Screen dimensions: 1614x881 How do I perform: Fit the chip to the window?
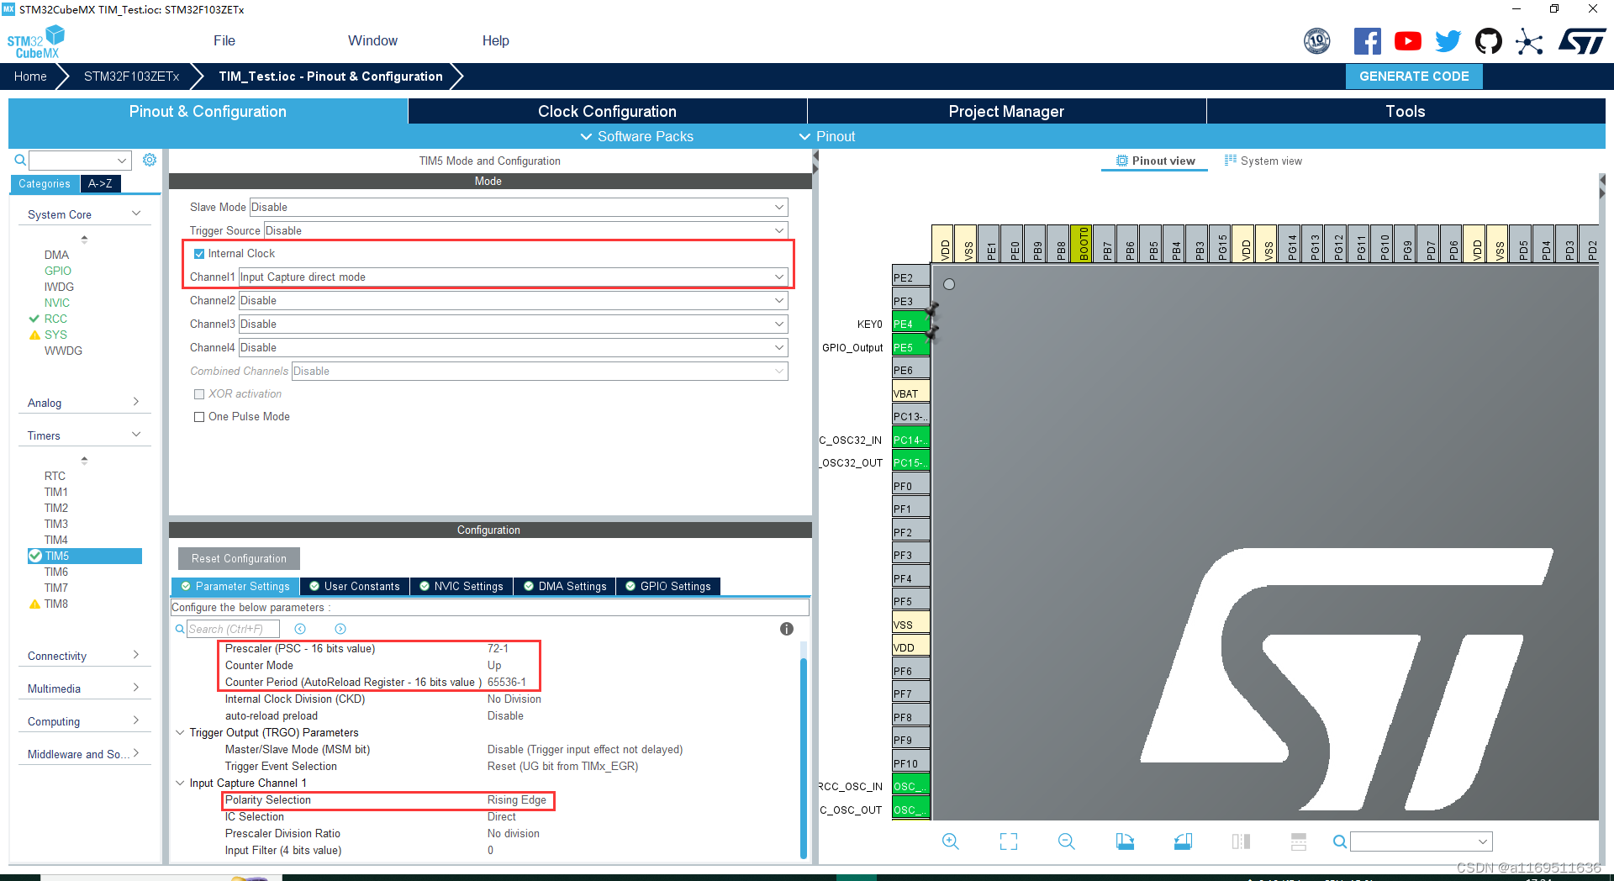tap(1009, 841)
